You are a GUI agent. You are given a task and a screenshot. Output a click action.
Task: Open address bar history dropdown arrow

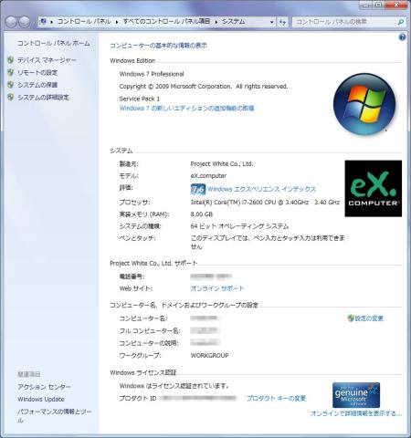[x=272, y=22]
